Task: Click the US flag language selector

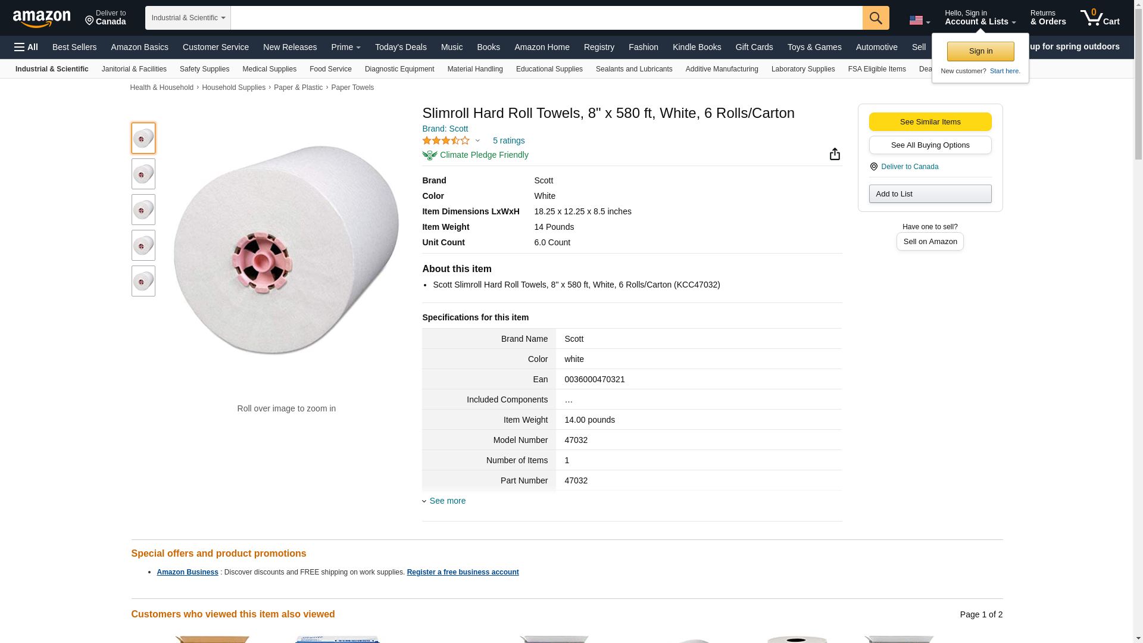Action: tap(919, 20)
